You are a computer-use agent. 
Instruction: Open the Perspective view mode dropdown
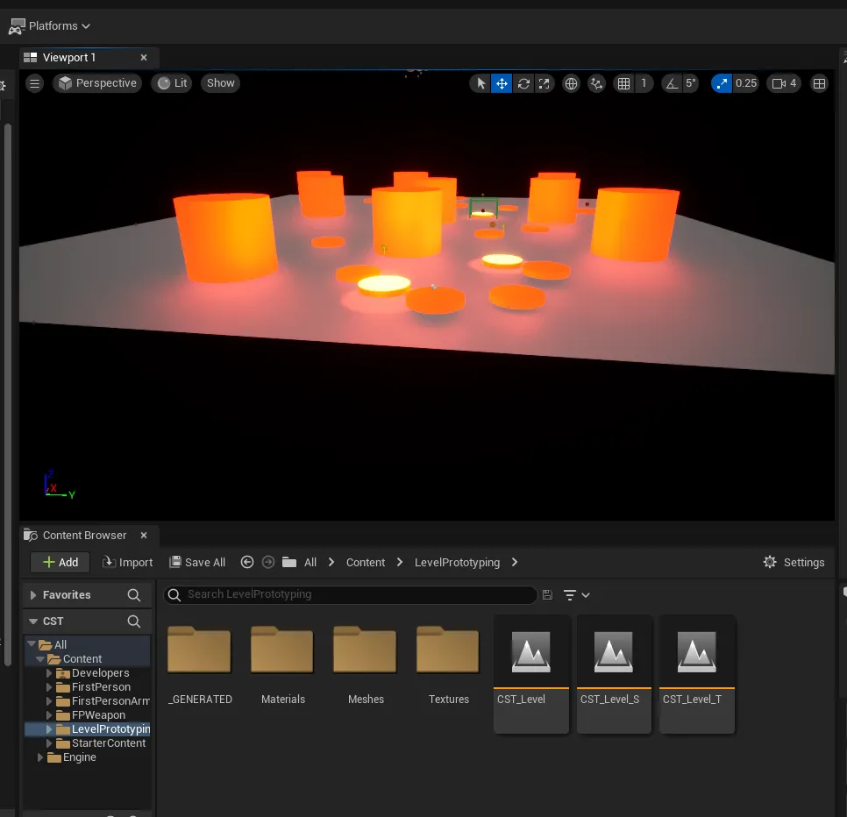pyautogui.click(x=97, y=83)
